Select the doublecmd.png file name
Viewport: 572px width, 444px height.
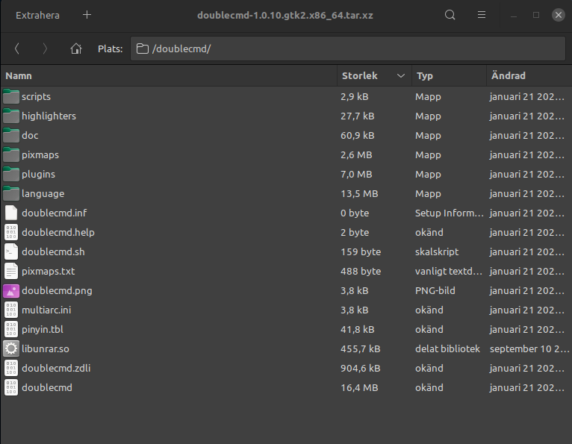pyautogui.click(x=57, y=290)
